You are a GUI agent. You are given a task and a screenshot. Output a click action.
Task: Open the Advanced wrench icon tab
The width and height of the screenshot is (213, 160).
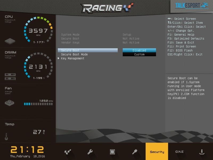pyautogui.click(x=90, y=152)
